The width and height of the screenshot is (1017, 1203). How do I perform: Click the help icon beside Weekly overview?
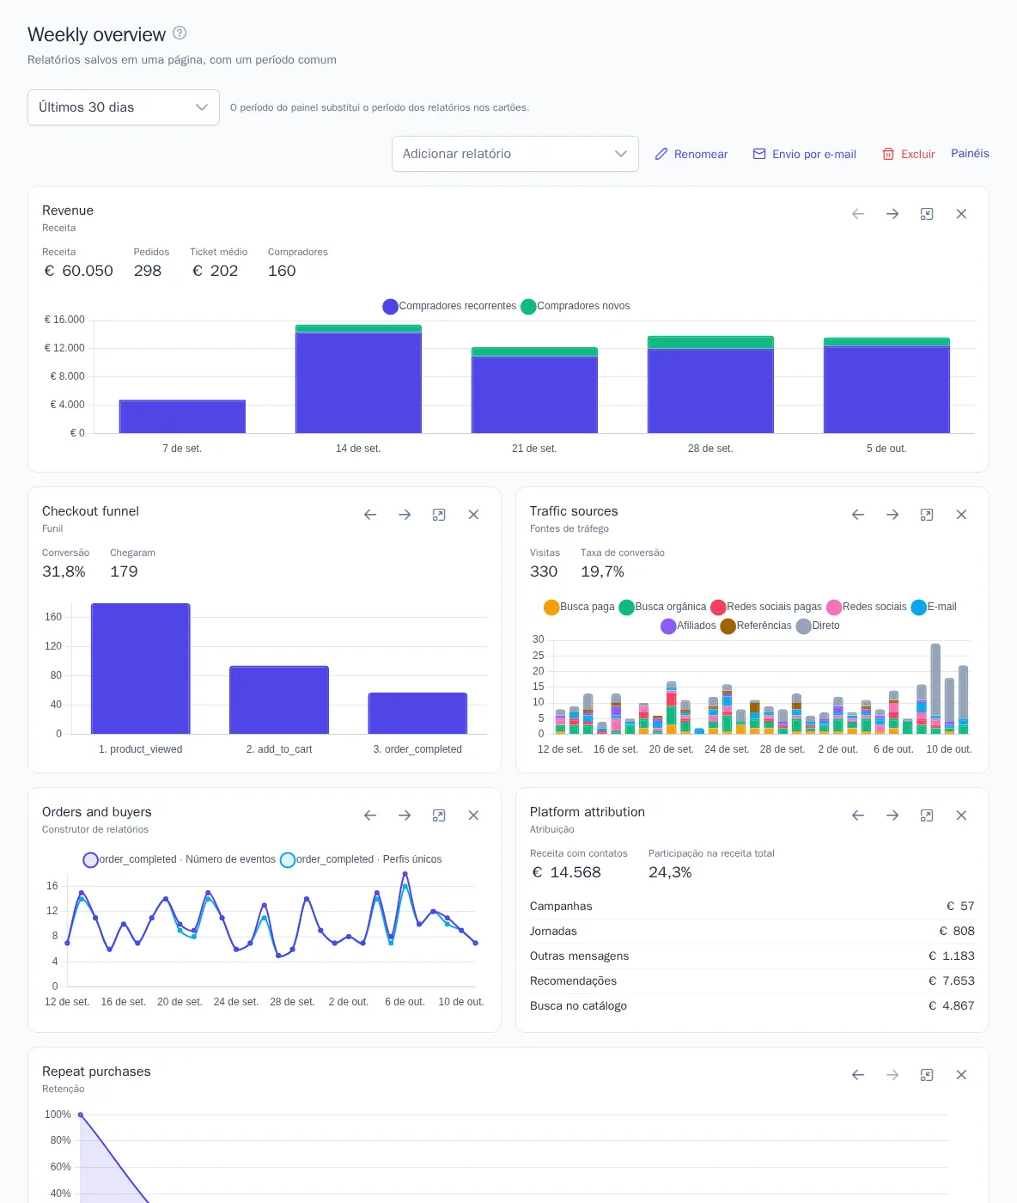coord(180,33)
